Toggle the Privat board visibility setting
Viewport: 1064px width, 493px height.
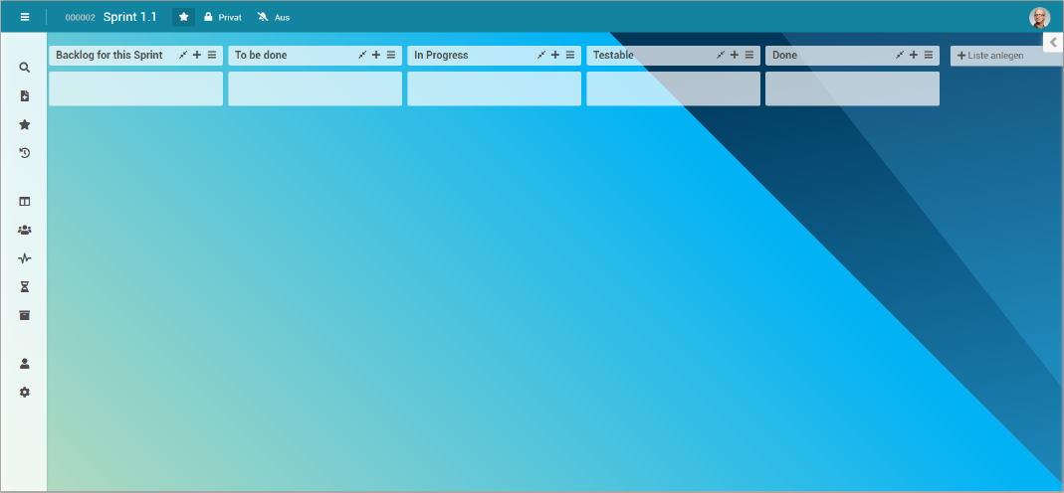(223, 17)
